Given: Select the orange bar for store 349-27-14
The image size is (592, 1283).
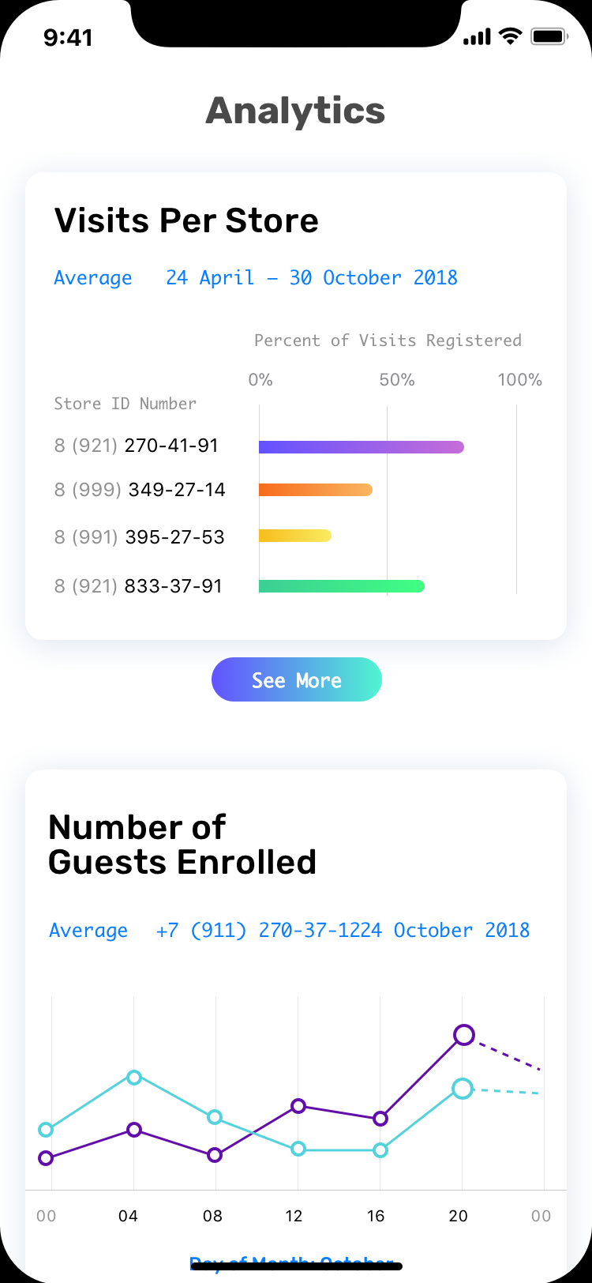Looking at the screenshot, I should pyautogui.click(x=316, y=490).
